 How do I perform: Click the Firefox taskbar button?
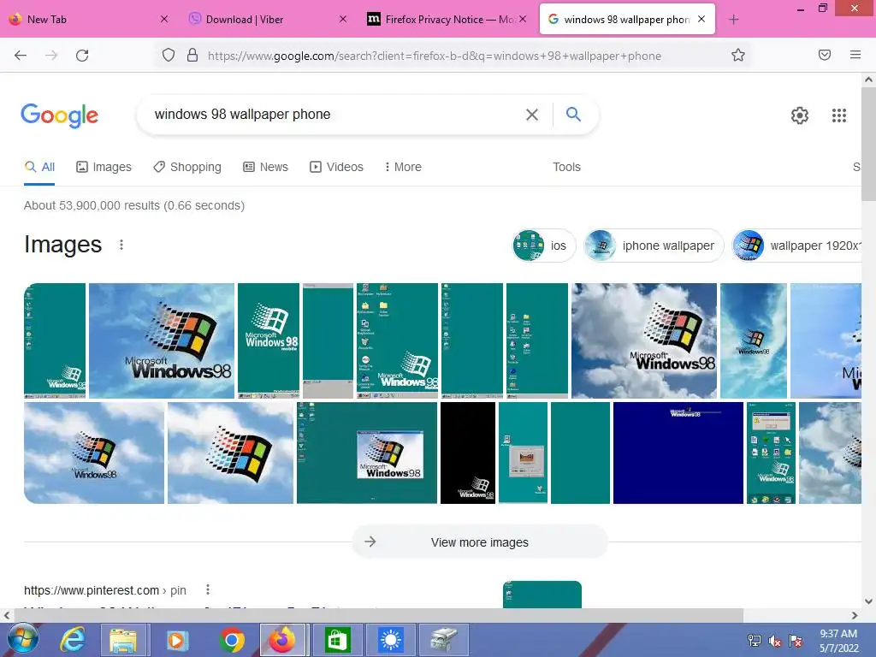pyautogui.click(x=283, y=640)
